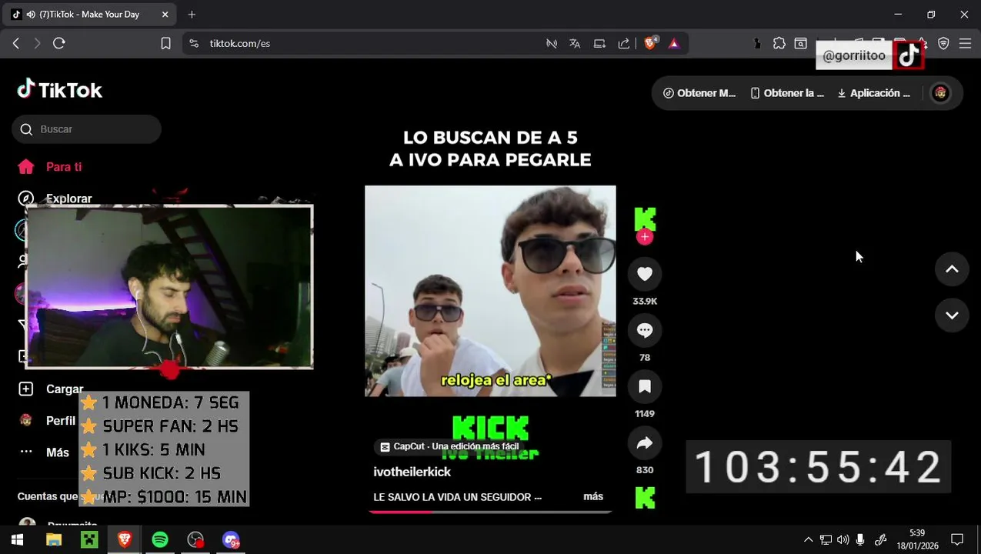
Task: Open File Explorer from the taskbar
Action: click(53, 540)
